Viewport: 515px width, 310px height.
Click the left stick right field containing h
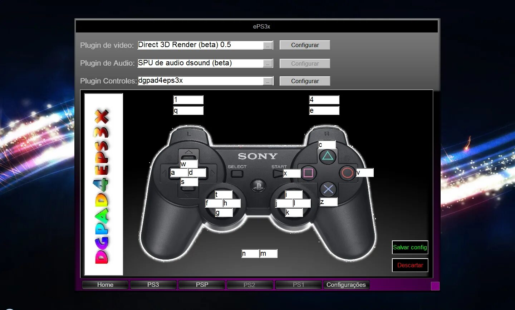pyautogui.click(x=232, y=203)
